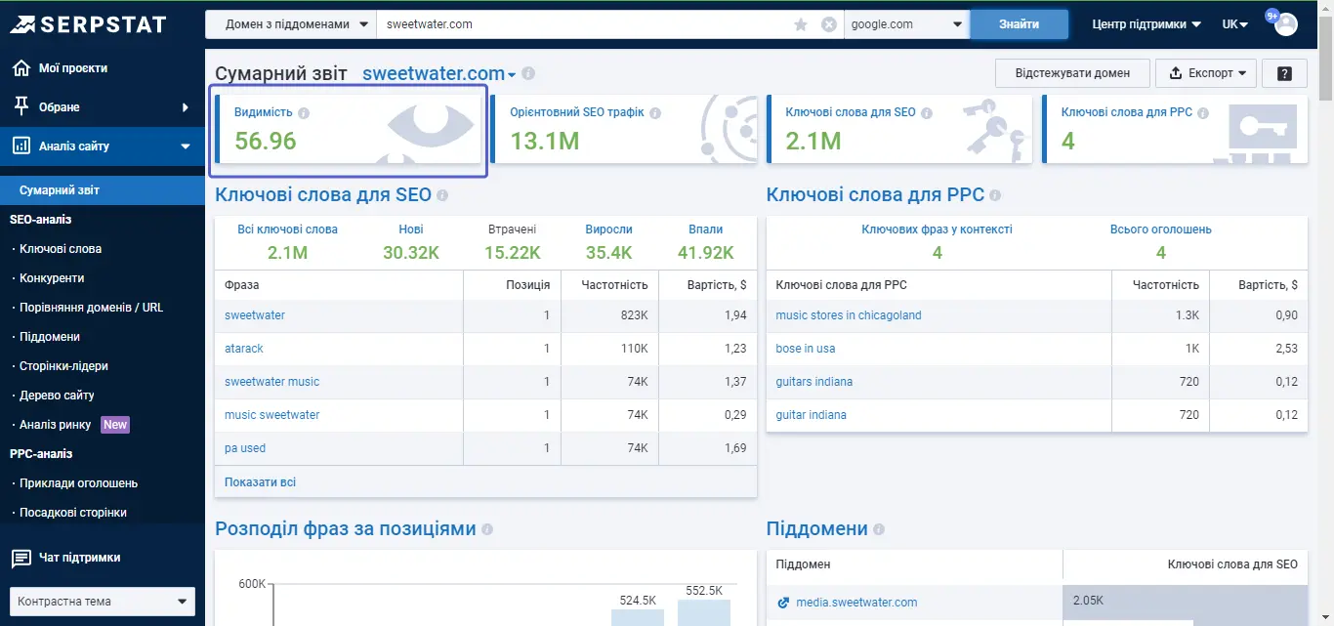The image size is (1334, 626).
Task: Open the media.sweetwater.com subdomain link
Action: coord(856,603)
